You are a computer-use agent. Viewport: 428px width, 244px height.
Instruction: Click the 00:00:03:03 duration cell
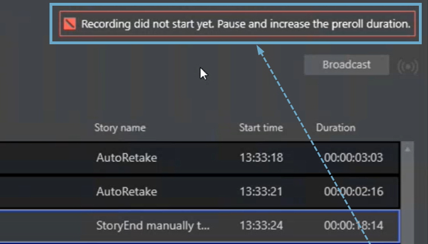click(x=353, y=158)
